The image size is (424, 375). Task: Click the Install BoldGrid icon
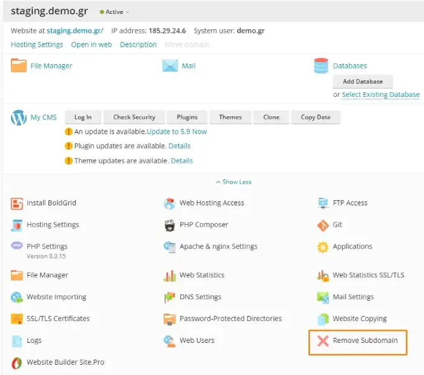(17, 204)
